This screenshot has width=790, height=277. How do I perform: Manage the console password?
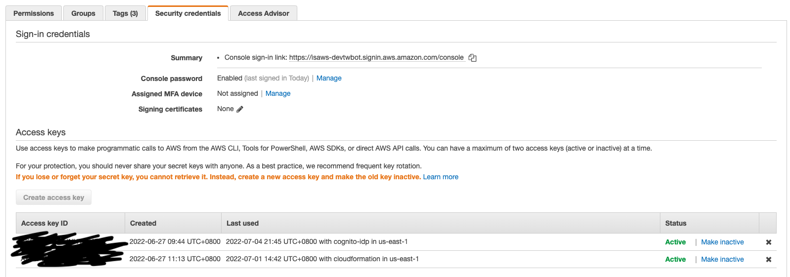(x=329, y=78)
